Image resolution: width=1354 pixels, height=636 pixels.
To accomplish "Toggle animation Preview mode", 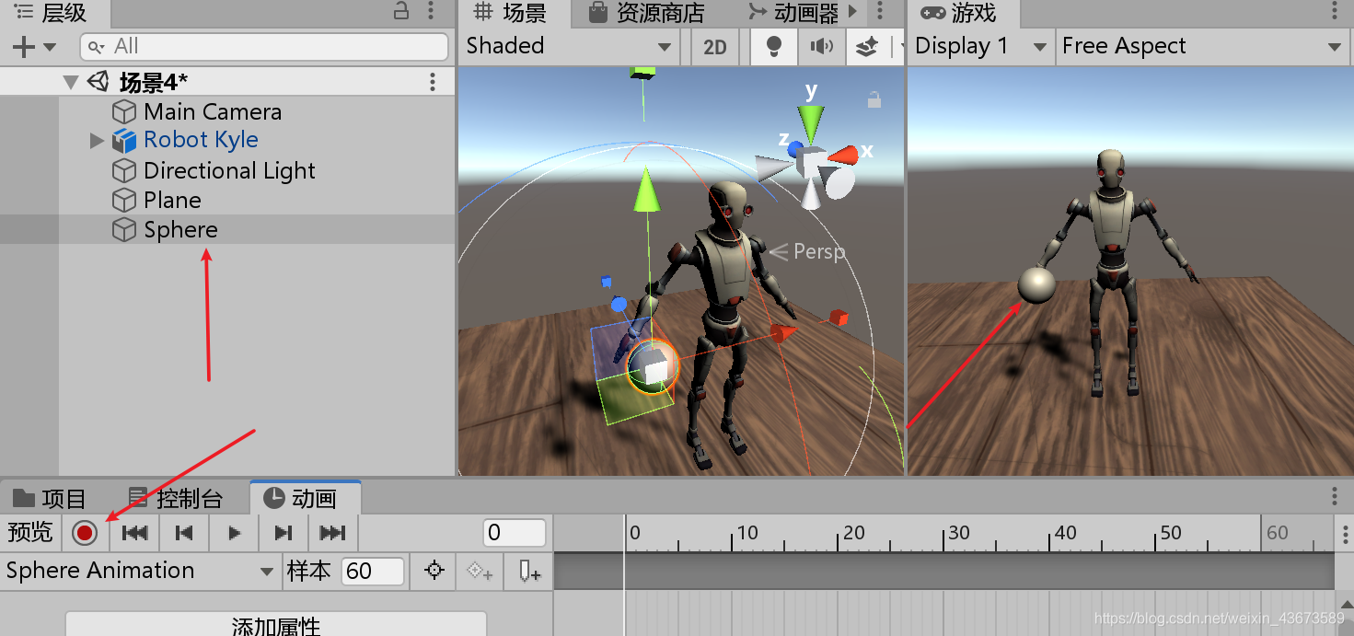I will click(30, 532).
